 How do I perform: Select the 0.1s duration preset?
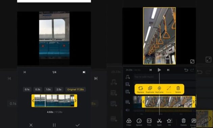27,90
